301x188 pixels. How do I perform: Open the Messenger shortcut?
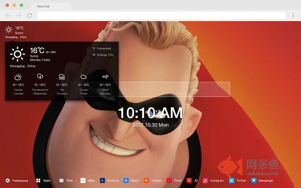253,180
